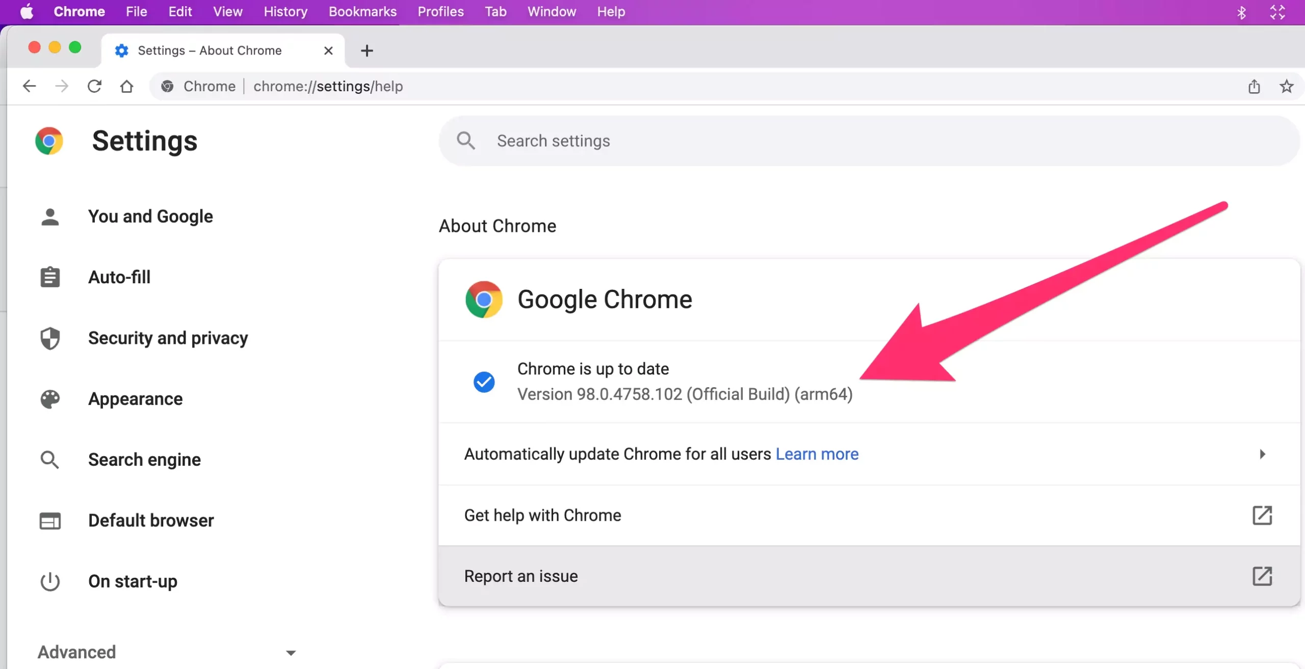The height and width of the screenshot is (669, 1305).
Task: Close the Settings – About Chrome tab
Action: click(x=328, y=50)
